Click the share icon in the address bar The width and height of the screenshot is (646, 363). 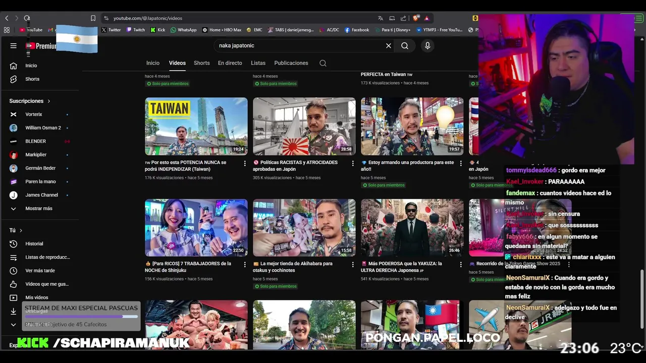click(x=403, y=18)
